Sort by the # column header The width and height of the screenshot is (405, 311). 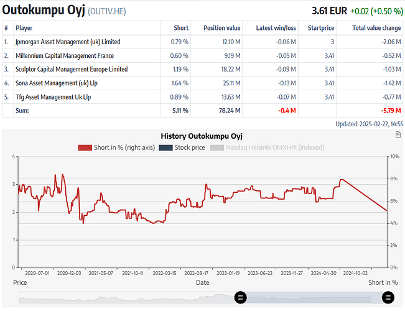coord(6,28)
